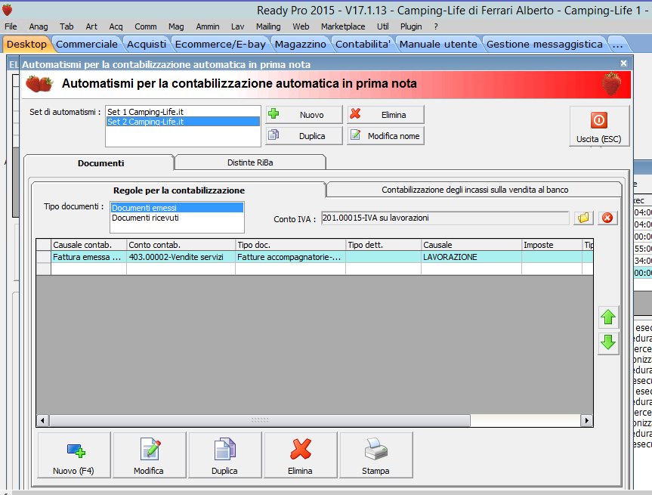This screenshot has height=495, width=652.
Task: Switch to the Commerciale tab
Action: (86, 44)
